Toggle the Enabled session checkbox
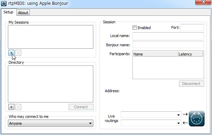 [134, 28]
